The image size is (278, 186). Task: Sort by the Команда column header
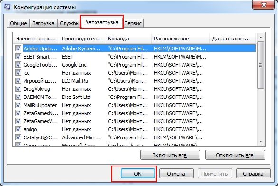pos(128,39)
